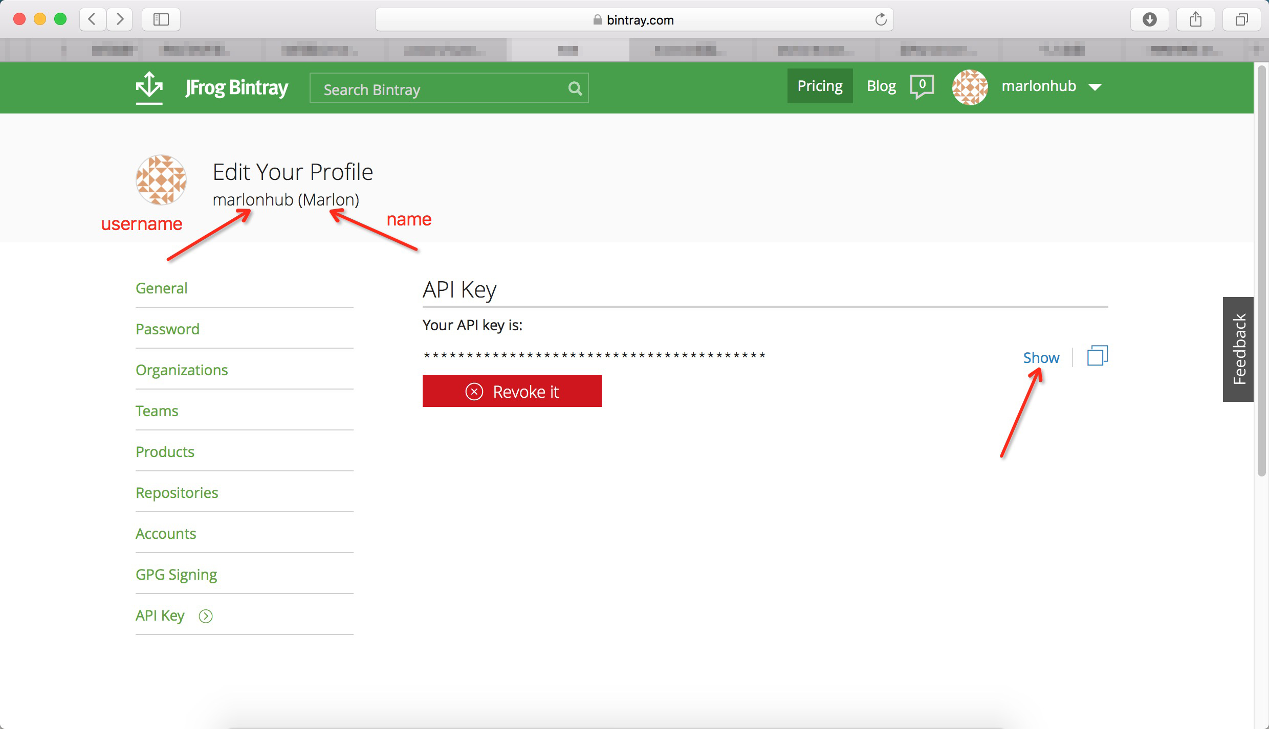Click the marlonhub username in header

pos(1039,86)
